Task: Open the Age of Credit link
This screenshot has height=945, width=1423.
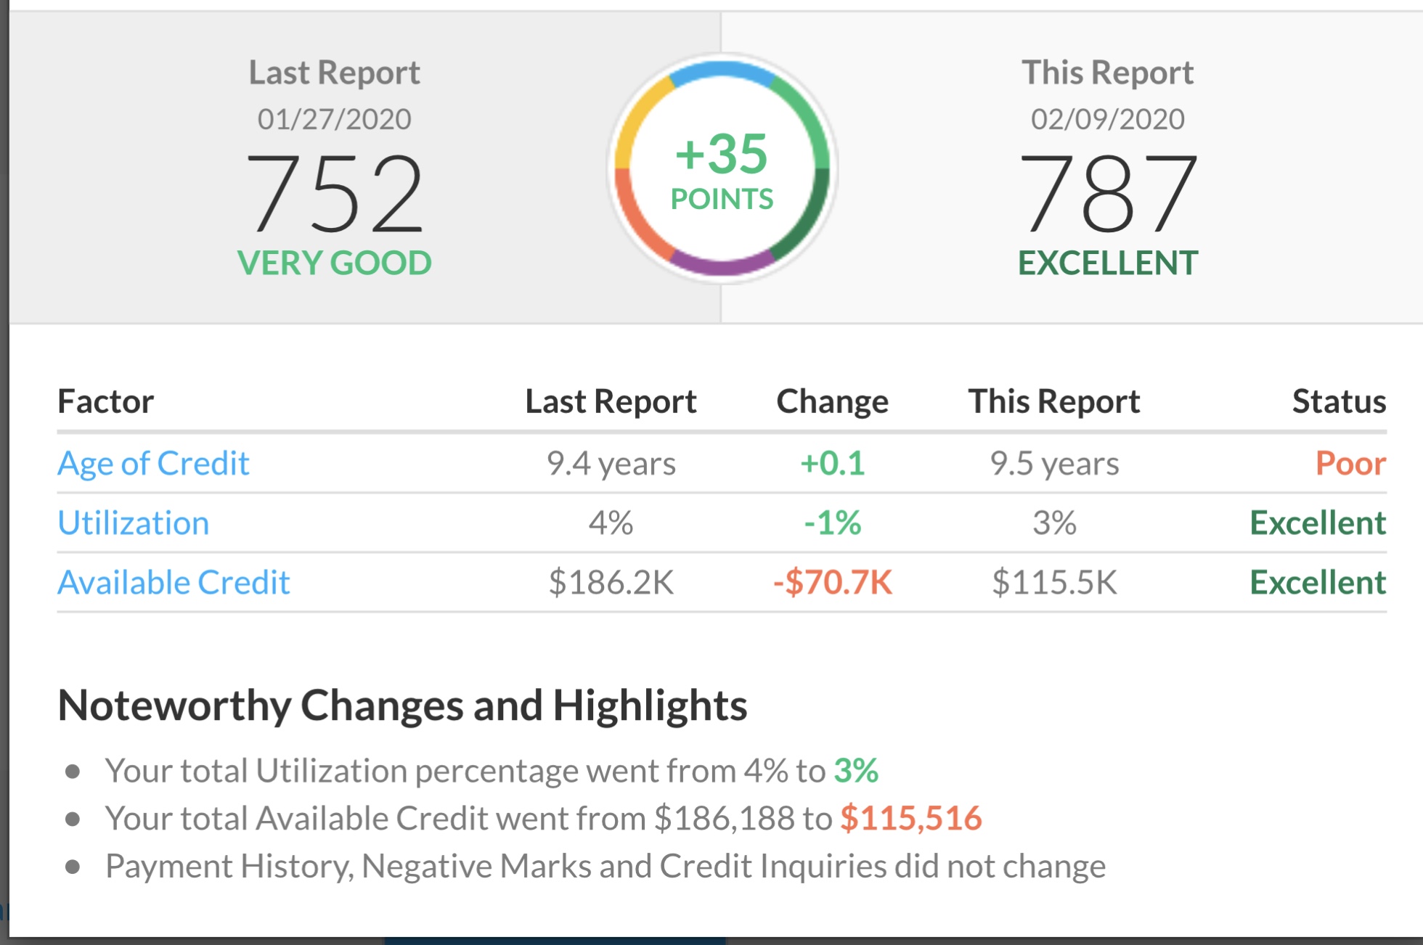Action: (153, 463)
